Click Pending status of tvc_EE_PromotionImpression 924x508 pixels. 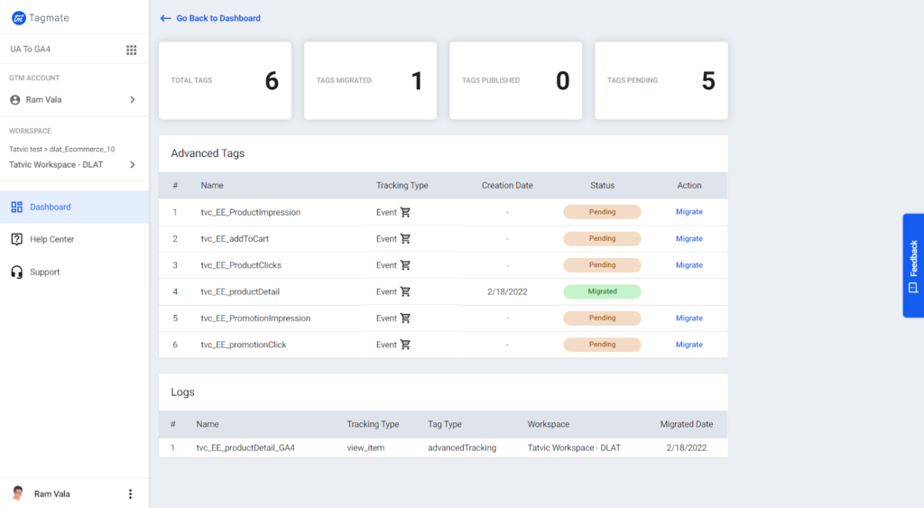pos(602,319)
